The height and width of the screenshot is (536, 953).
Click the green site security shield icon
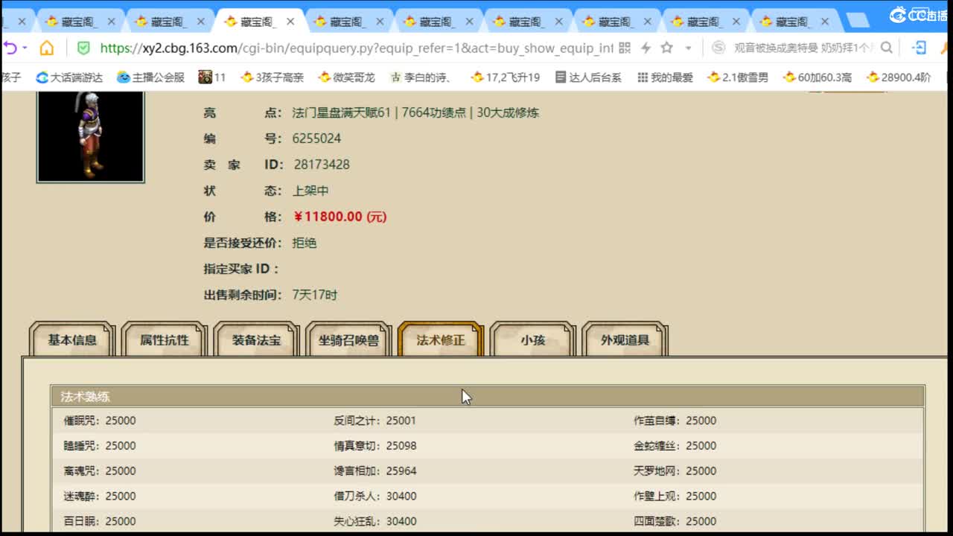(x=83, y=48)
